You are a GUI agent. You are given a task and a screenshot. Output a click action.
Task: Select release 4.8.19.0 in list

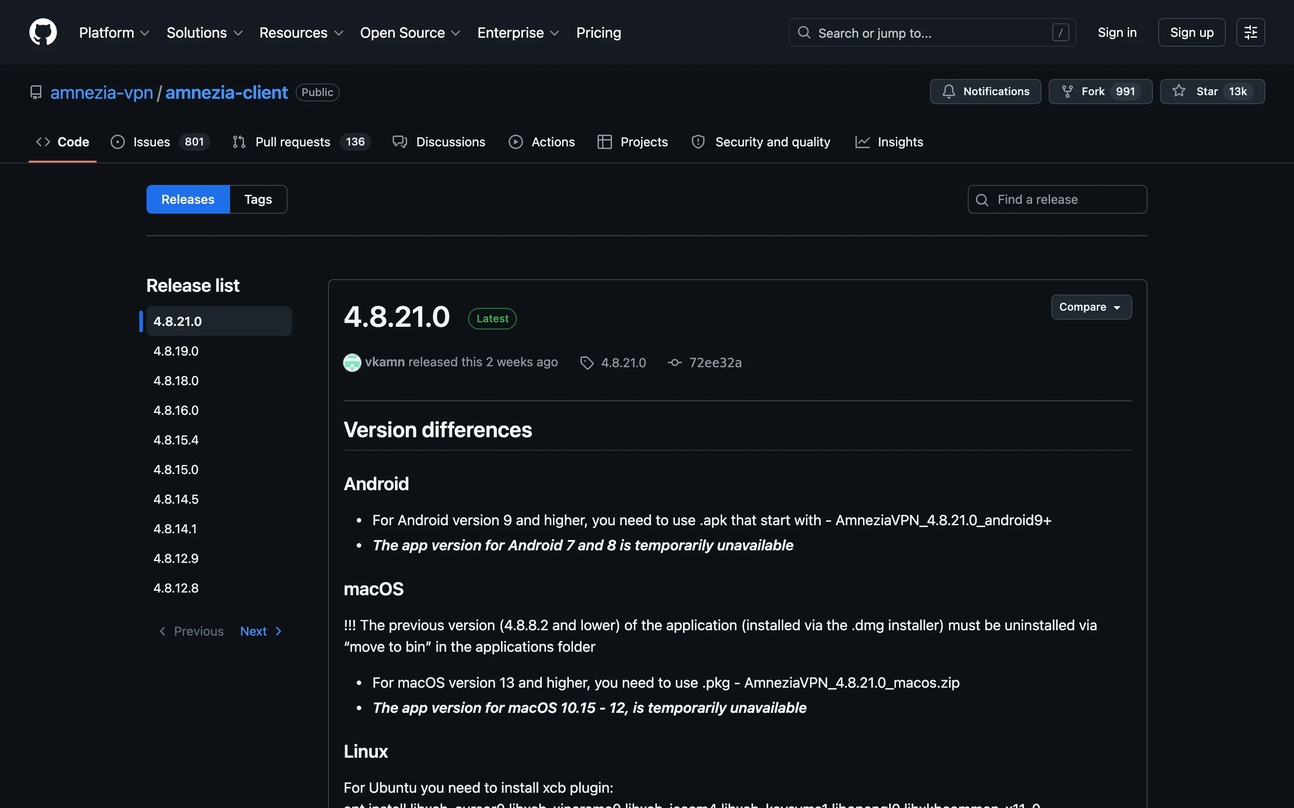(219, 351)
